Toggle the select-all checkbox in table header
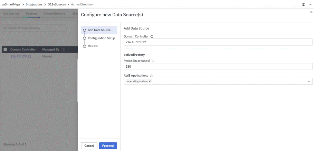 (x=5, y=50)
